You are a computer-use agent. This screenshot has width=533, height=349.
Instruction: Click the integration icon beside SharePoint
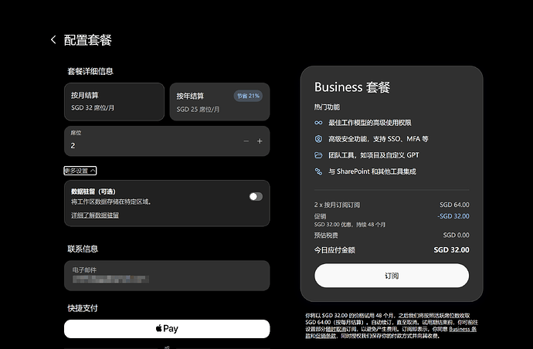[318, 171]
